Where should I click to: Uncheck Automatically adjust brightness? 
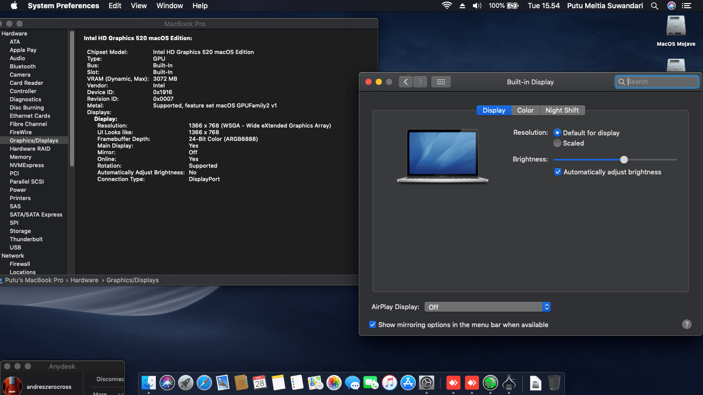click(x=557, y=172)
